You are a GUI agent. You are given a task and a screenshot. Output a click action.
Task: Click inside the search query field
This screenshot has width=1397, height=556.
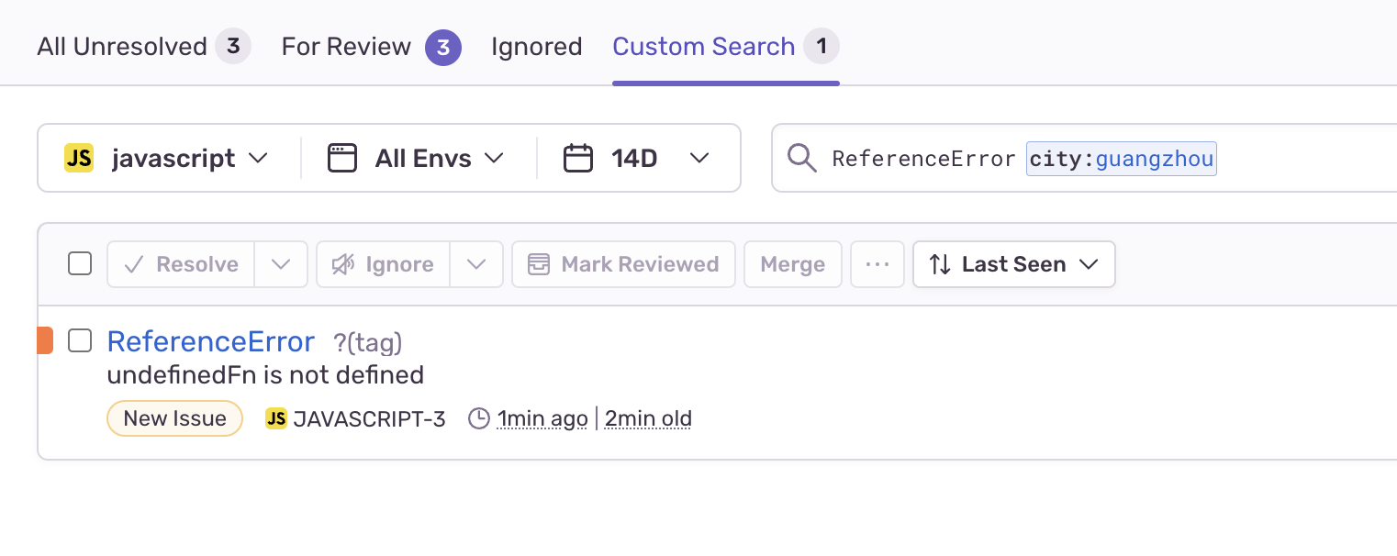point(1083,158)
